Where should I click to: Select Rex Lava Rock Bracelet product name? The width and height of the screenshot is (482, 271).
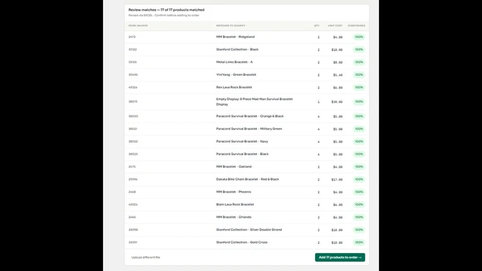(x=234, y=87)
